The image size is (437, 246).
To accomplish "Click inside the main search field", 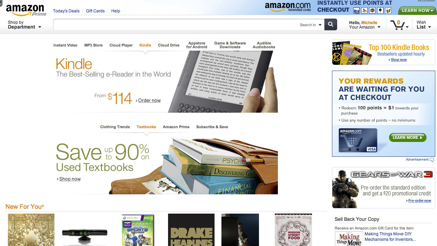I will click(x=176, y=25).
